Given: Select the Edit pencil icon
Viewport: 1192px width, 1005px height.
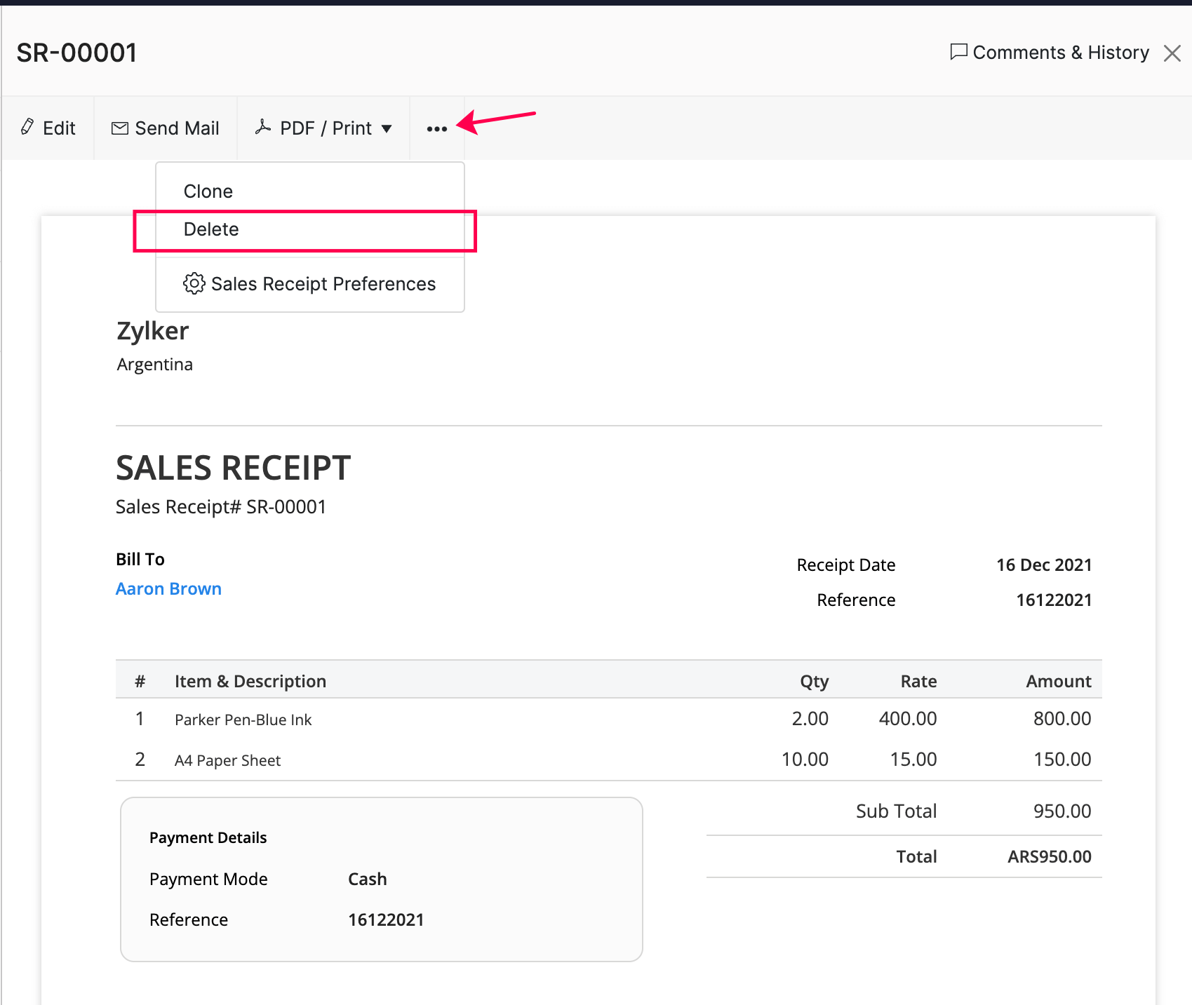Looking at the screenshot, I should (27, 127).
